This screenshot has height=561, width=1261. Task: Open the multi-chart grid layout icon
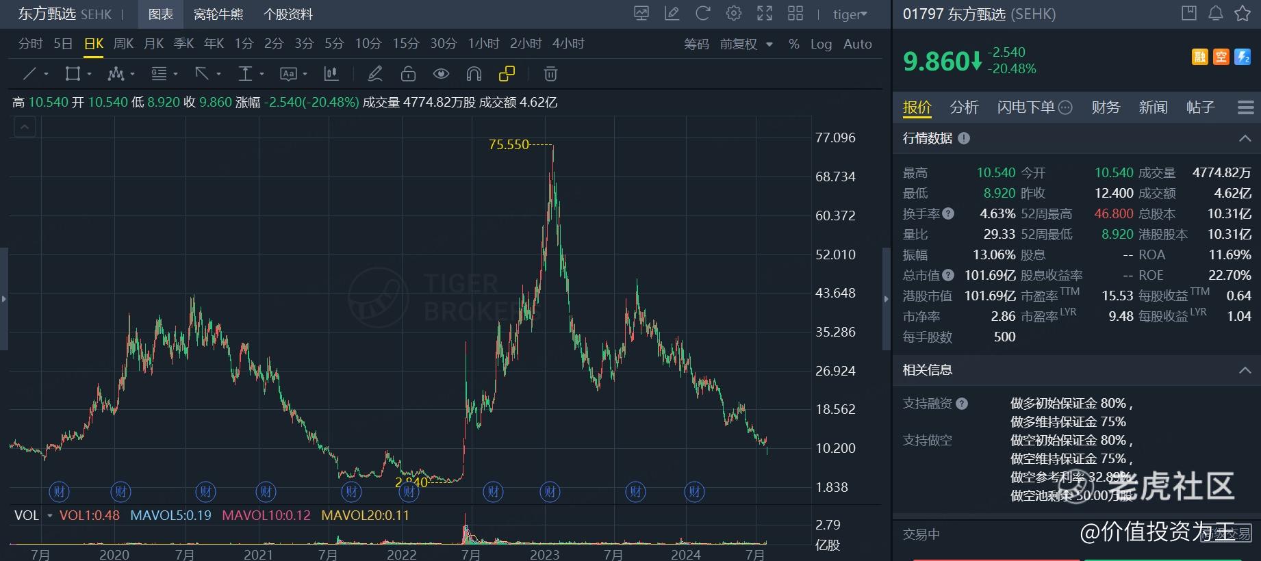(795, 14)
